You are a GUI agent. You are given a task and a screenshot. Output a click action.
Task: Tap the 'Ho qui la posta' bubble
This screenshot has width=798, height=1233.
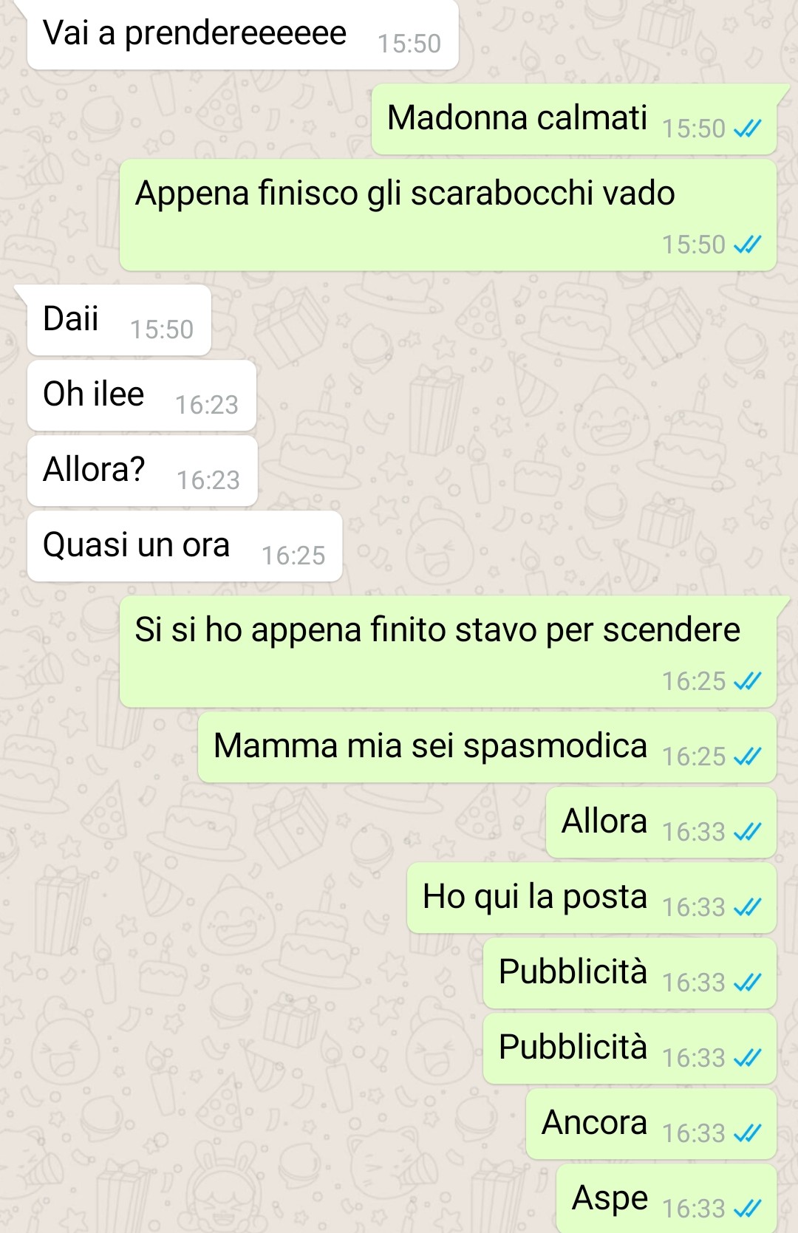pyautogui.click(x=592, y=898)
